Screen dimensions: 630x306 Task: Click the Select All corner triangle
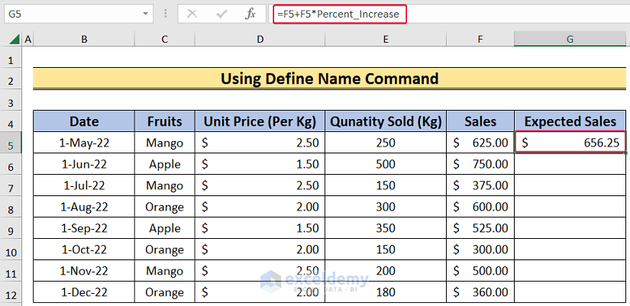(x=13, y=39)
